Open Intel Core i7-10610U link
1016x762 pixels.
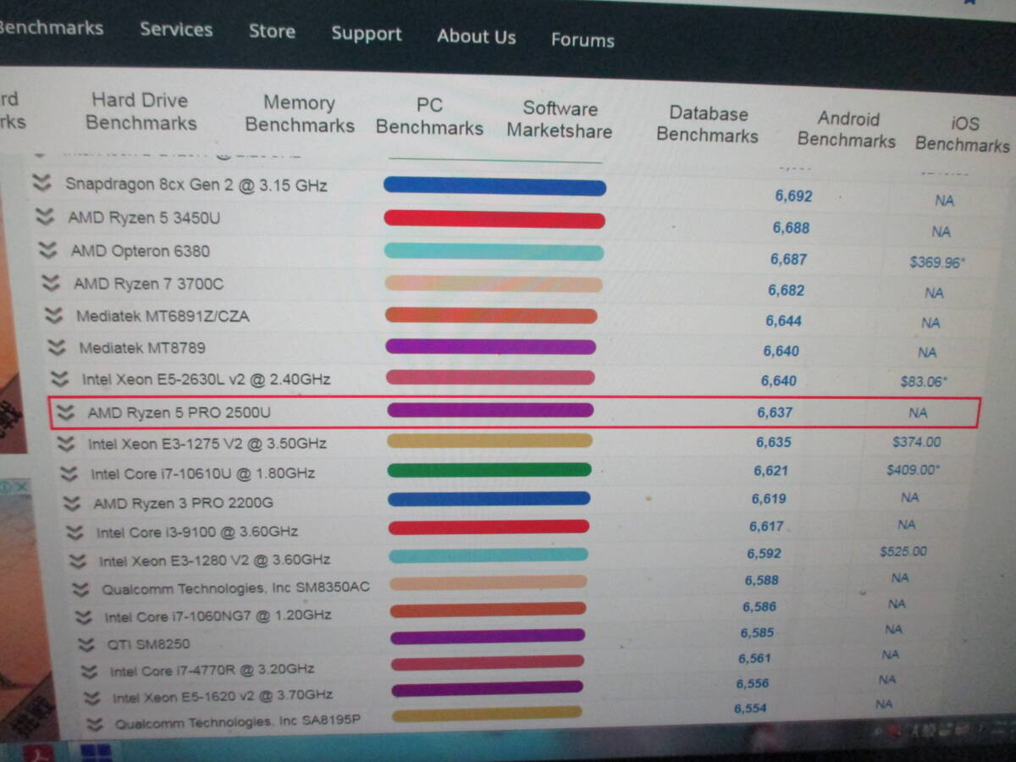(x=203, y=473)
